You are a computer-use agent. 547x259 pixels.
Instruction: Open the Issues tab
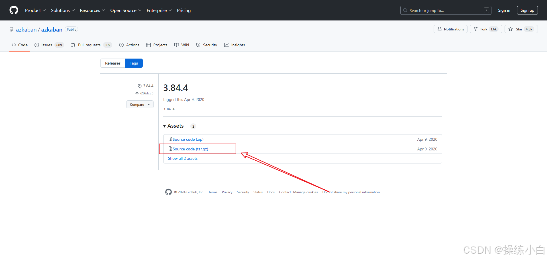point(49,45)
